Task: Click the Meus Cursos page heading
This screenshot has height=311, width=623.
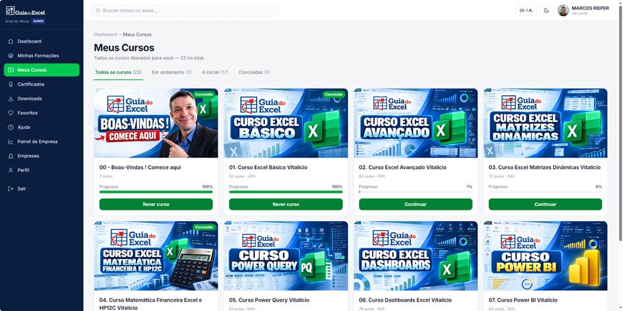Action: 124,48
